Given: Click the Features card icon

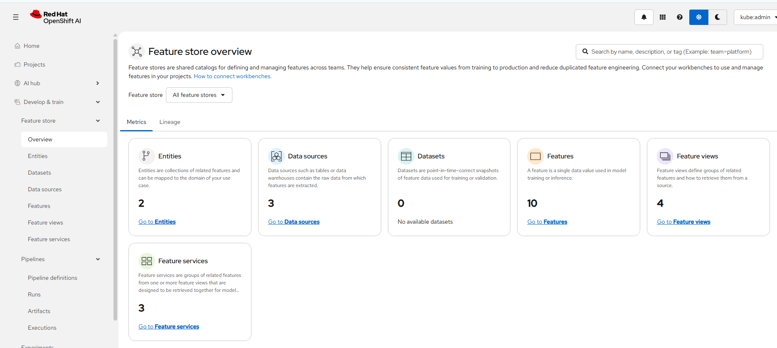Looking at the screenshot, I should click(x=535, y=156).
